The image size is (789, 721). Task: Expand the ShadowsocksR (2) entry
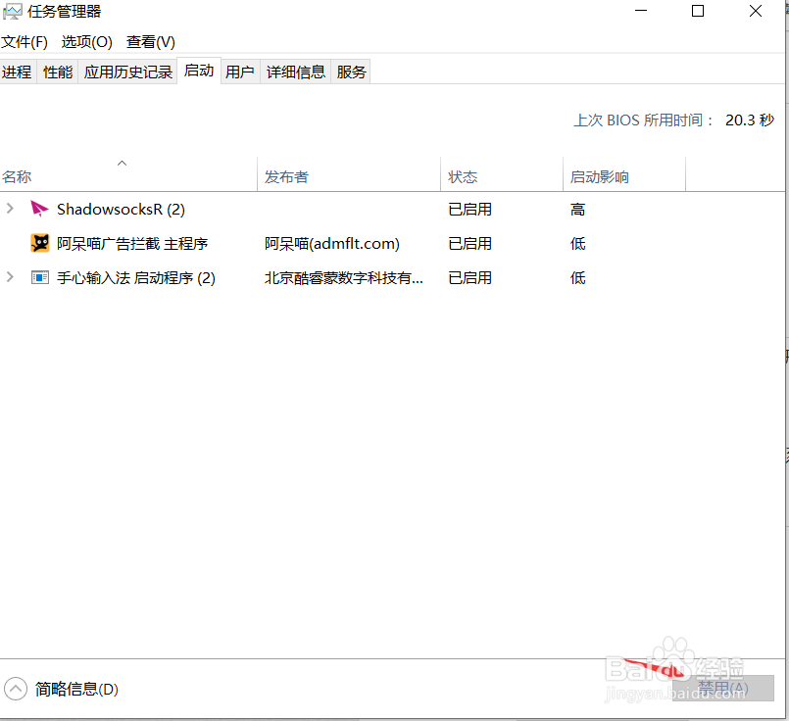click(9, 209)
